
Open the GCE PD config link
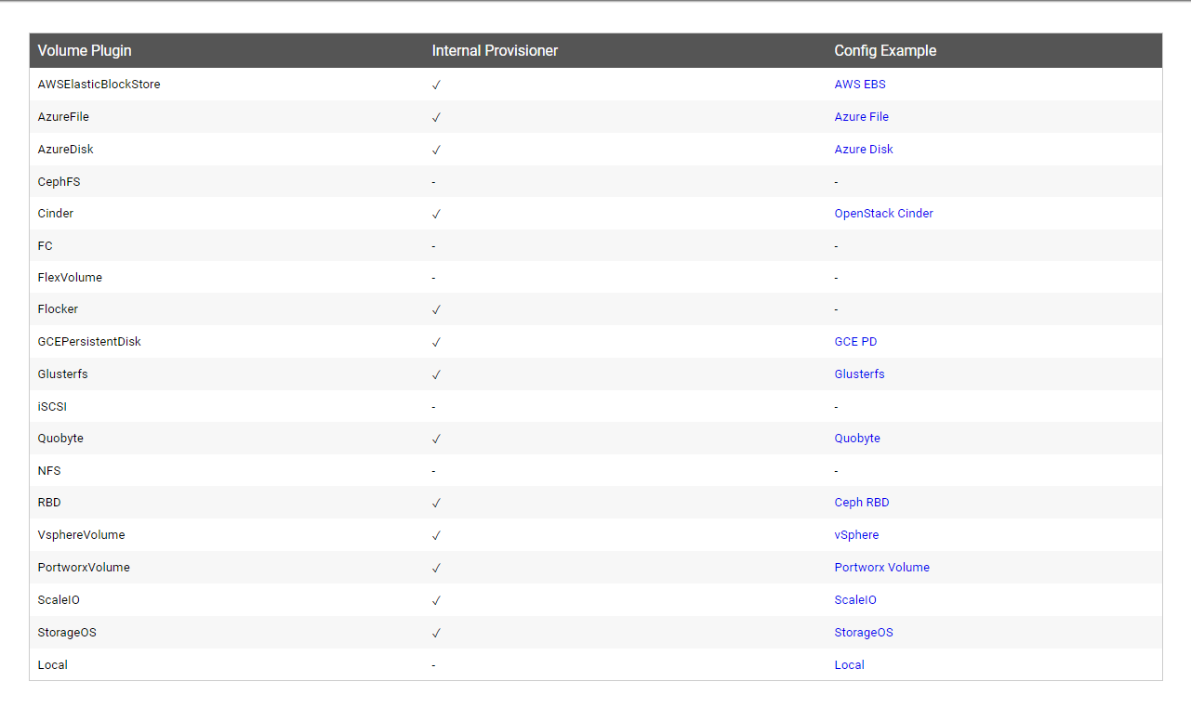point(855,342)
